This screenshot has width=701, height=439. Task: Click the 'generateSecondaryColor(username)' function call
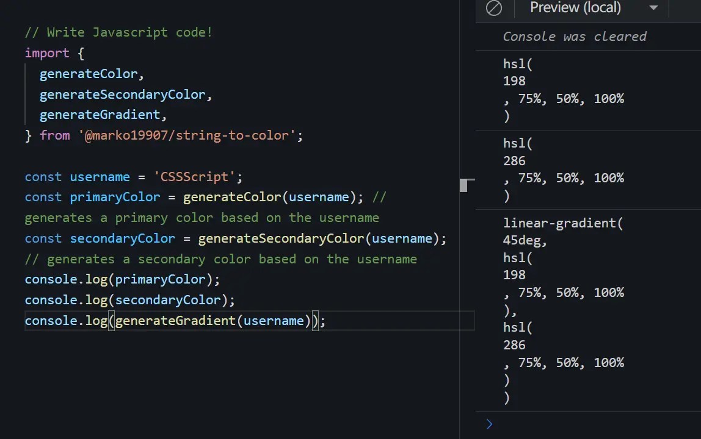point(319,239)
